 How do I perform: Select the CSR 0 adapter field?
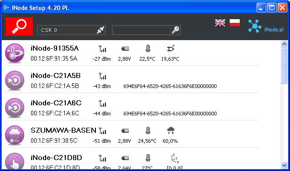(x=71, y=30)
